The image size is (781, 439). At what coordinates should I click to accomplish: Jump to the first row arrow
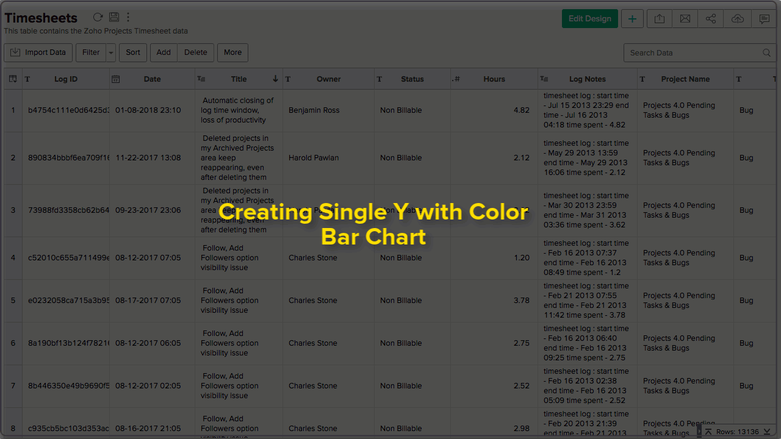pyautogui.click(x=708, y=432)
